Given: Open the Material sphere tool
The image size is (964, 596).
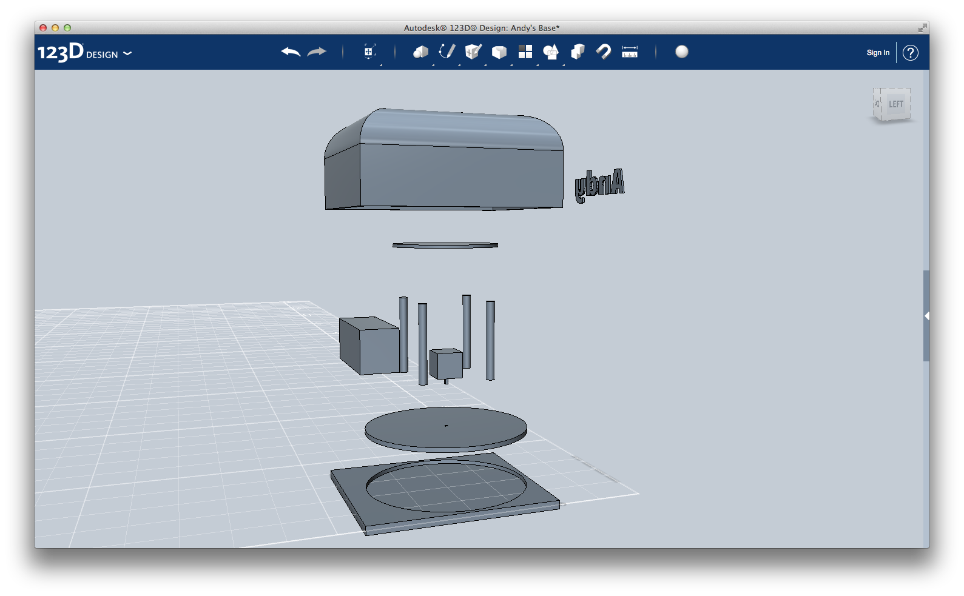Looking at the screenshot, I should click(682, 52).
